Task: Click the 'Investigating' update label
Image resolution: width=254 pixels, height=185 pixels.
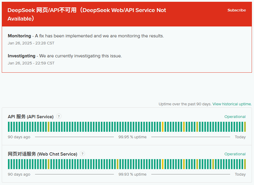Action: click(x=21, y=56)
